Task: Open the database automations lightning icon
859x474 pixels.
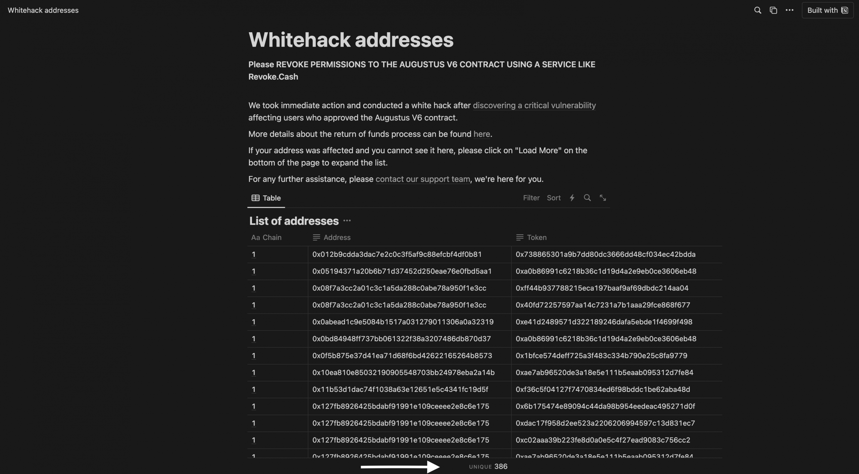Action: (x=572, y=198)
